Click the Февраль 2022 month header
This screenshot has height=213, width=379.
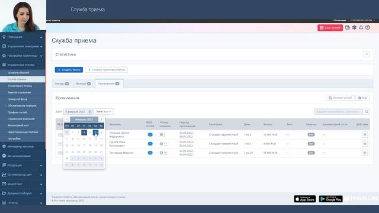[84, 120]
